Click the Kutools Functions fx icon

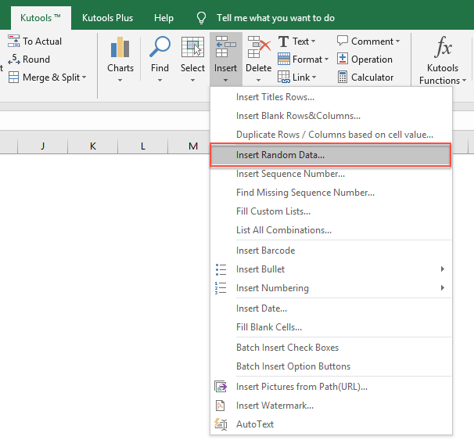click(443, 47)
